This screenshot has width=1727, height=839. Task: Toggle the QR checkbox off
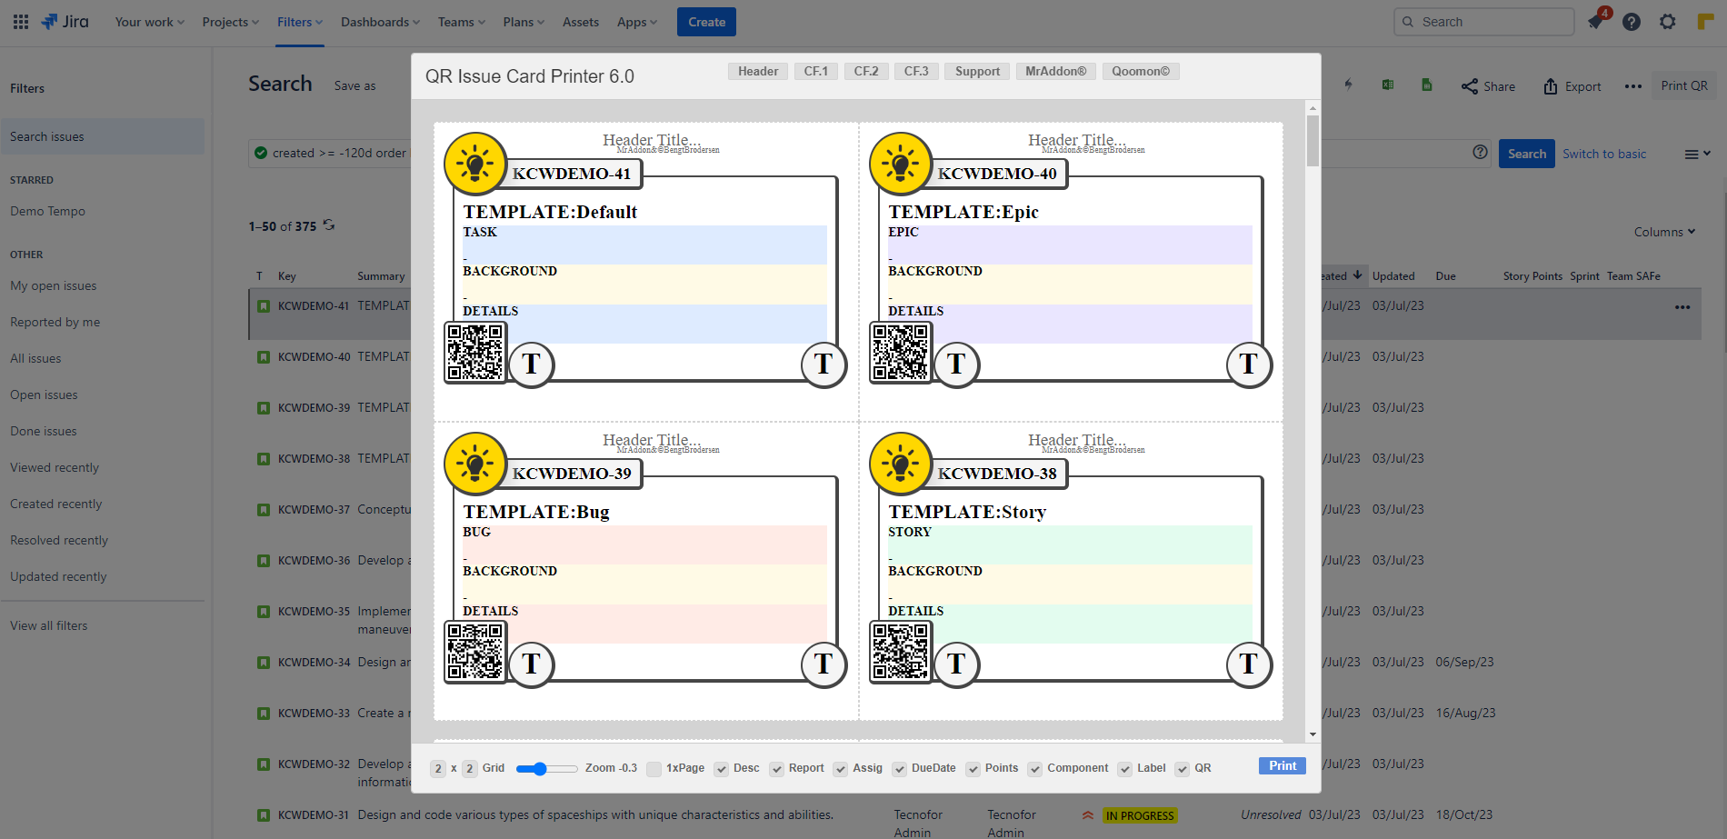[1182, 769]
